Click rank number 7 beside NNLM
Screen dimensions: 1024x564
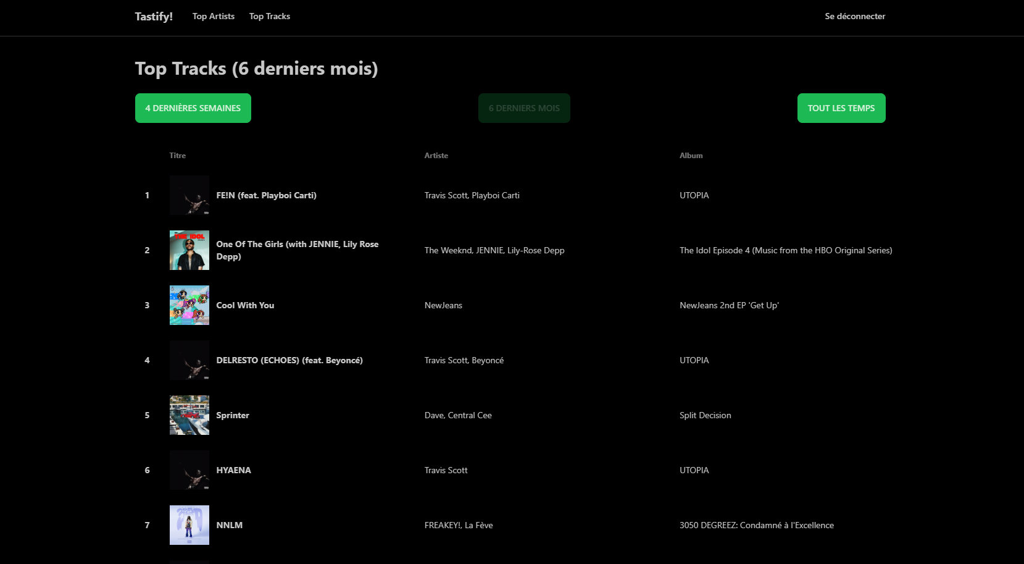[x=147, y=525]
